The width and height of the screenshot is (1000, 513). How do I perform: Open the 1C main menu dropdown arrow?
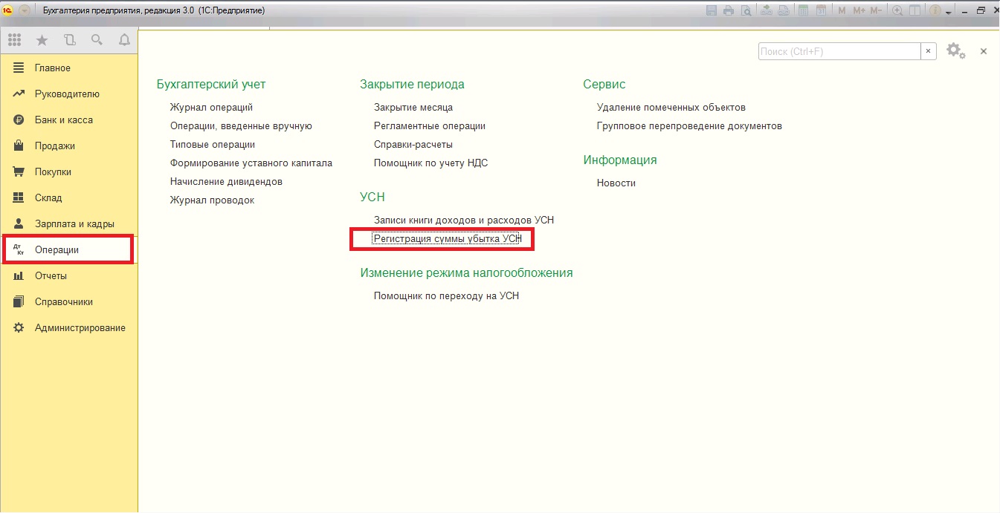[x=25, y=10]
